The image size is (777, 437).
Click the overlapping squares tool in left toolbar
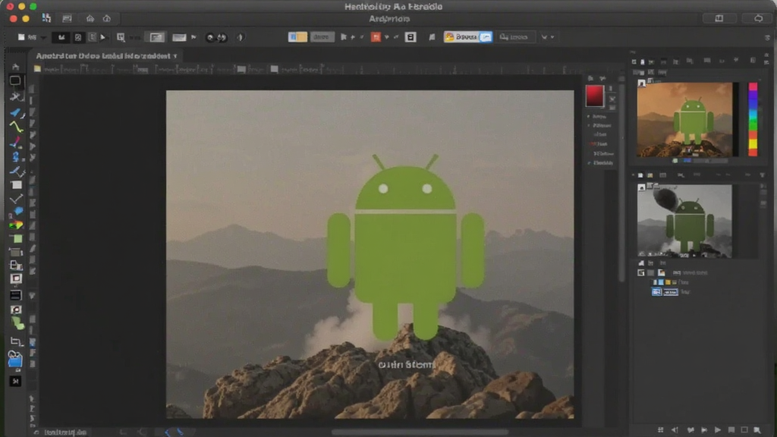pos(16,265)
